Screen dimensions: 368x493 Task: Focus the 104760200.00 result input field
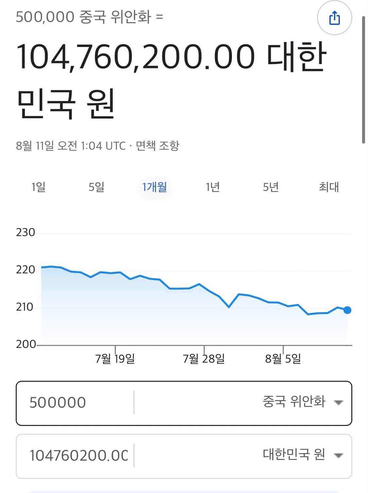tap(75, 455)
